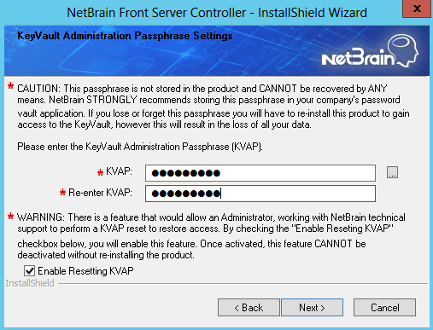Focus the KVAP passphrase field
This screenshot has height=330, width=433.
[x=260, y=173]
